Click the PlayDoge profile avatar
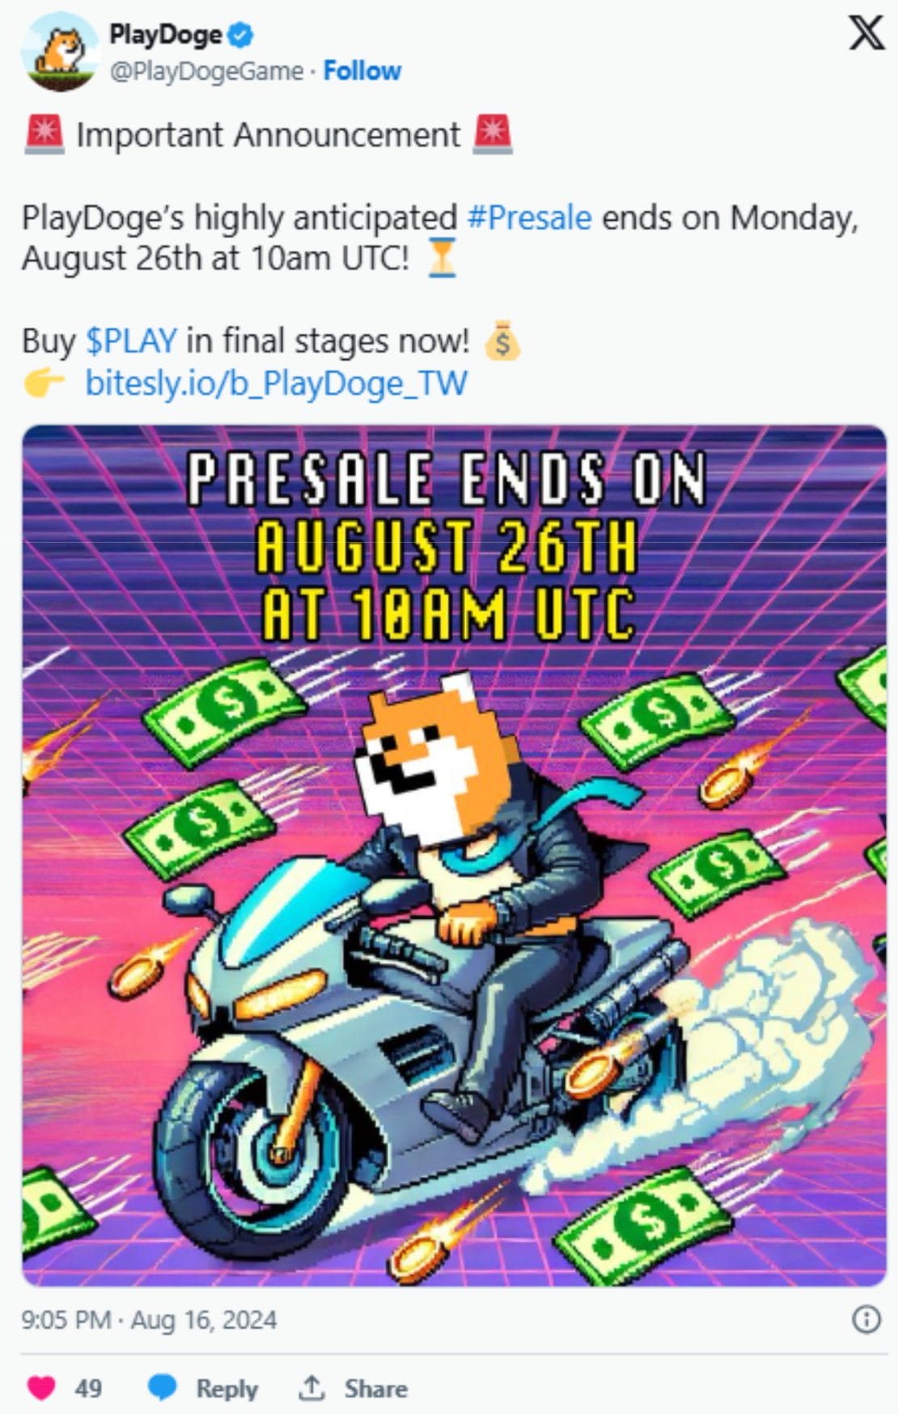This screenshot has height=1414, width=898. click(59, 53)
